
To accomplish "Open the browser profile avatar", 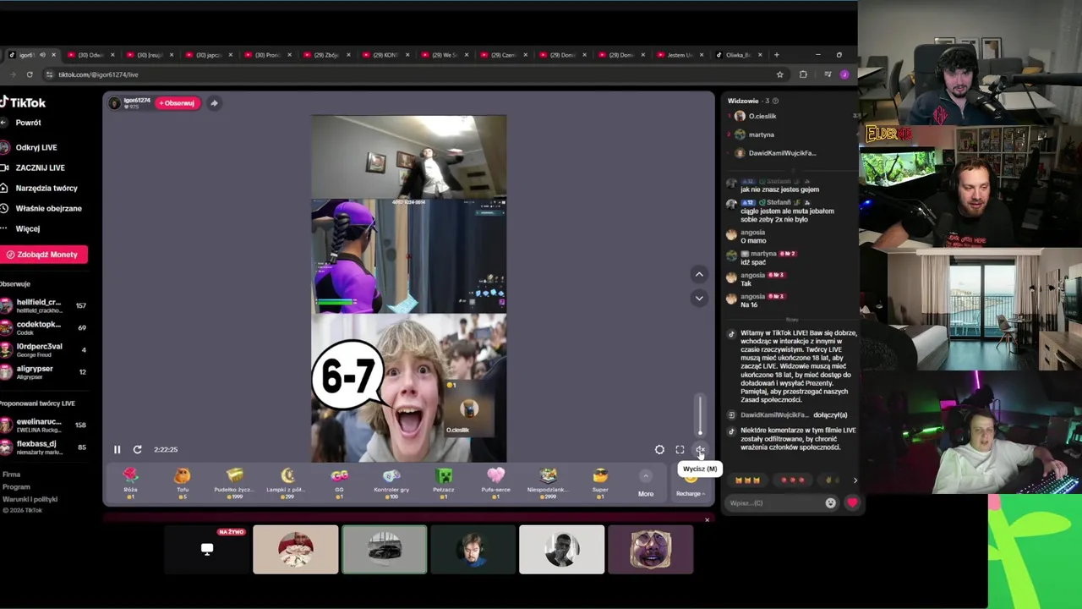I will pyautogui.click(x=844, y=74).
